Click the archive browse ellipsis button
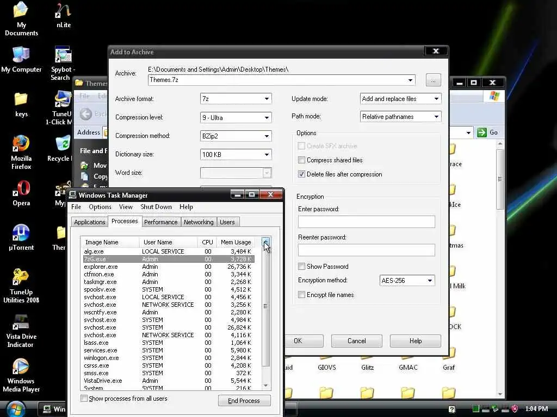 point(434,80)
